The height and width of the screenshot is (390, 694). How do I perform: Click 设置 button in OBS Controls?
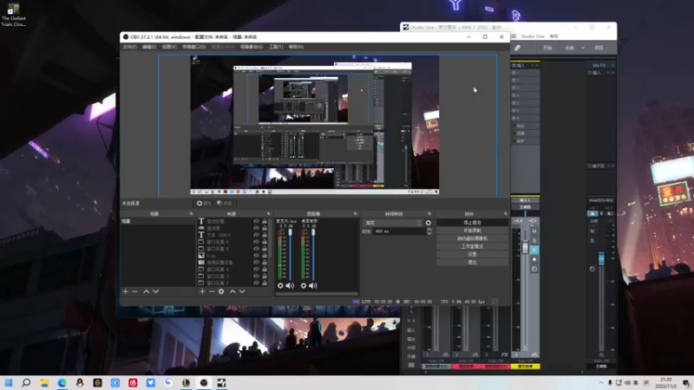pyautogui.click(x=472, y=254)
